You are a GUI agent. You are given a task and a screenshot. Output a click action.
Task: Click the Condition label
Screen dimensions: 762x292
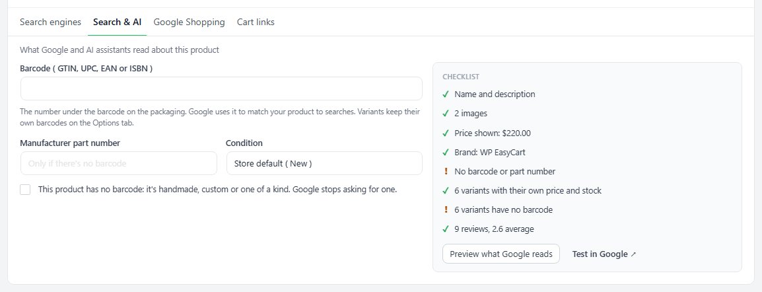point(244,143)
